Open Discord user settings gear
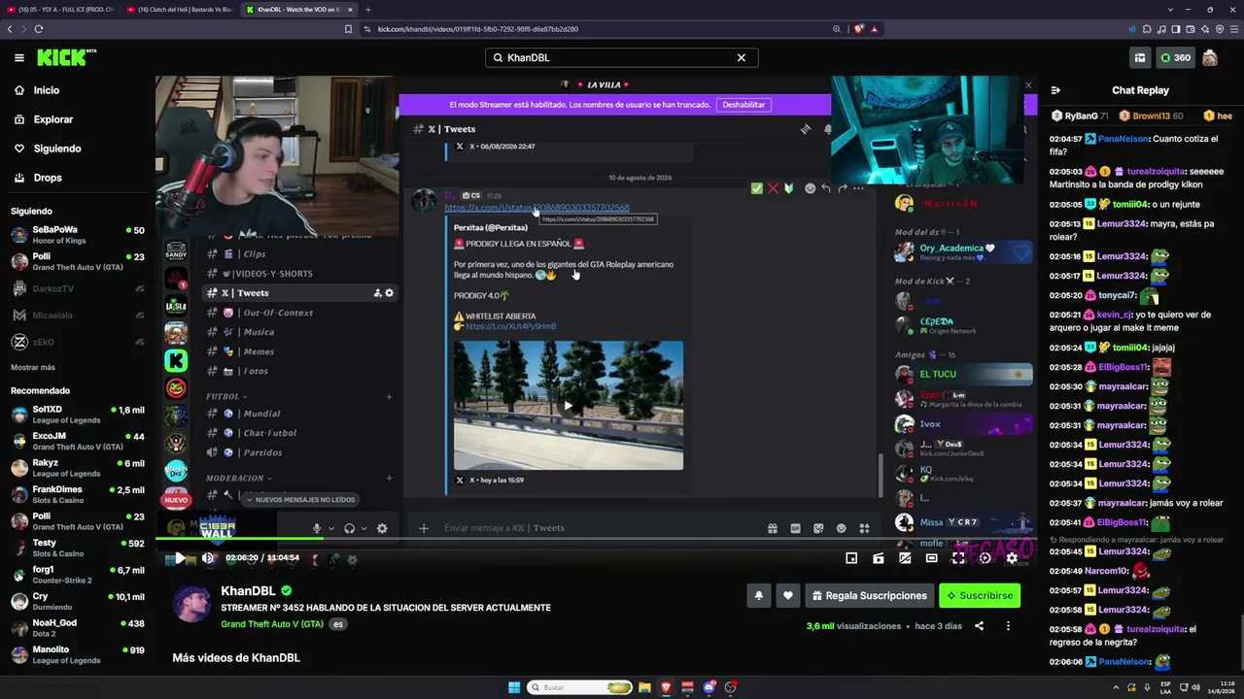The height and width of the screenshot is (699, 1244). click(x=382, y=528)
